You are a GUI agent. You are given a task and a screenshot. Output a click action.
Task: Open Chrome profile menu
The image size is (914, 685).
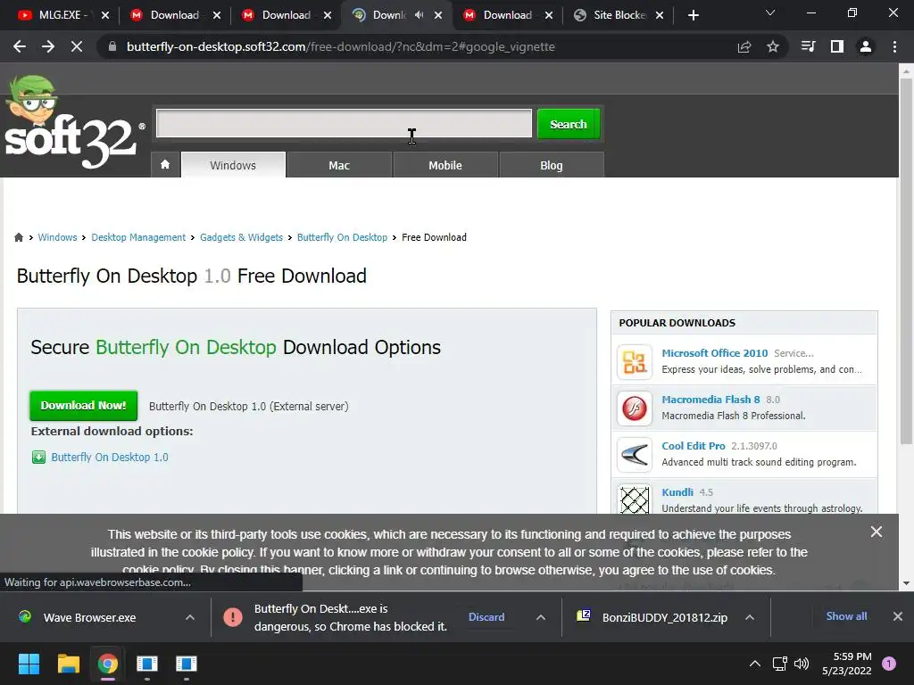(x=866, y=46)
